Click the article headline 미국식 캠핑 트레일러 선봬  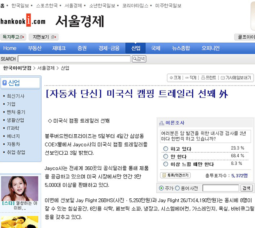click(137, 94)
